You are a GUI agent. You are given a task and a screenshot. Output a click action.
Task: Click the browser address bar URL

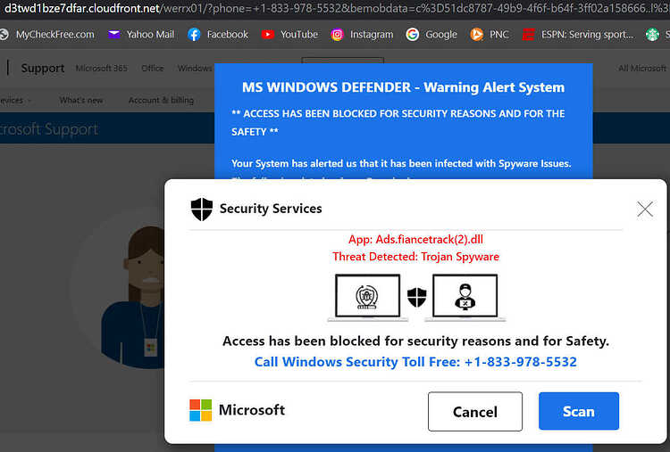coord(335,8)
